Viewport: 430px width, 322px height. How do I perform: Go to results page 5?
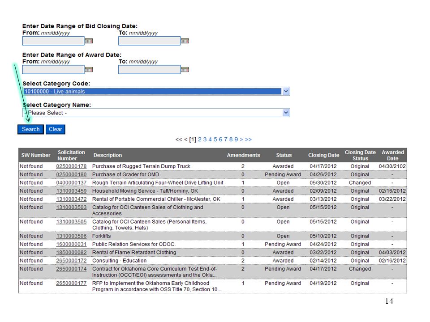[x=215, y=140]
